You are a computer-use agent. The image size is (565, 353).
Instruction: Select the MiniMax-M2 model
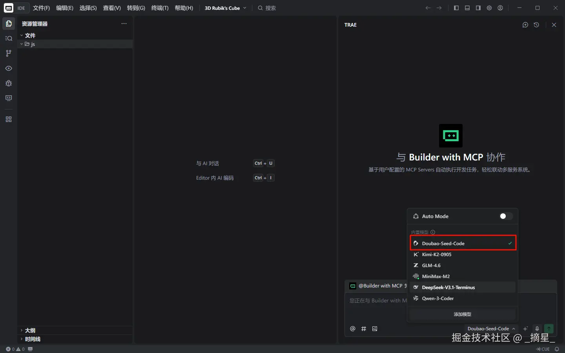(463, 276)
